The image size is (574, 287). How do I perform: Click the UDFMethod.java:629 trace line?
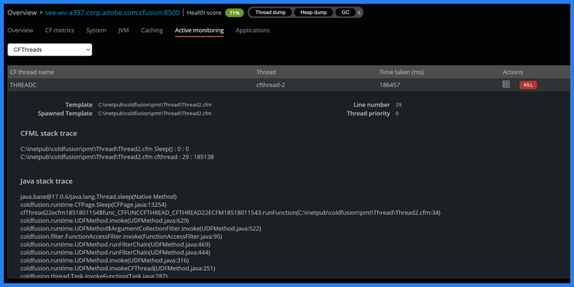coord(105,220)
